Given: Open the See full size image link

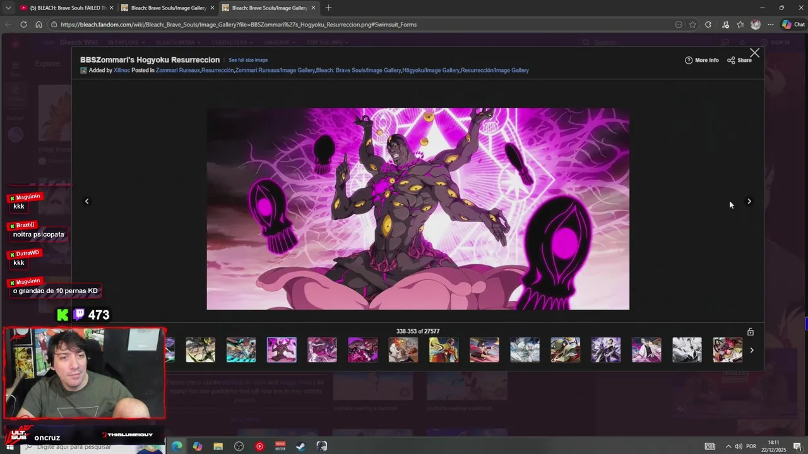Looking at the screenshot, I should pos(248,60).
